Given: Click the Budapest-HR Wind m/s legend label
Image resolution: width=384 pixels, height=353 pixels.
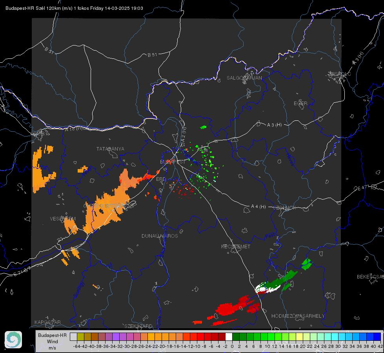Looking at the screenshot, I should [53, 341].
